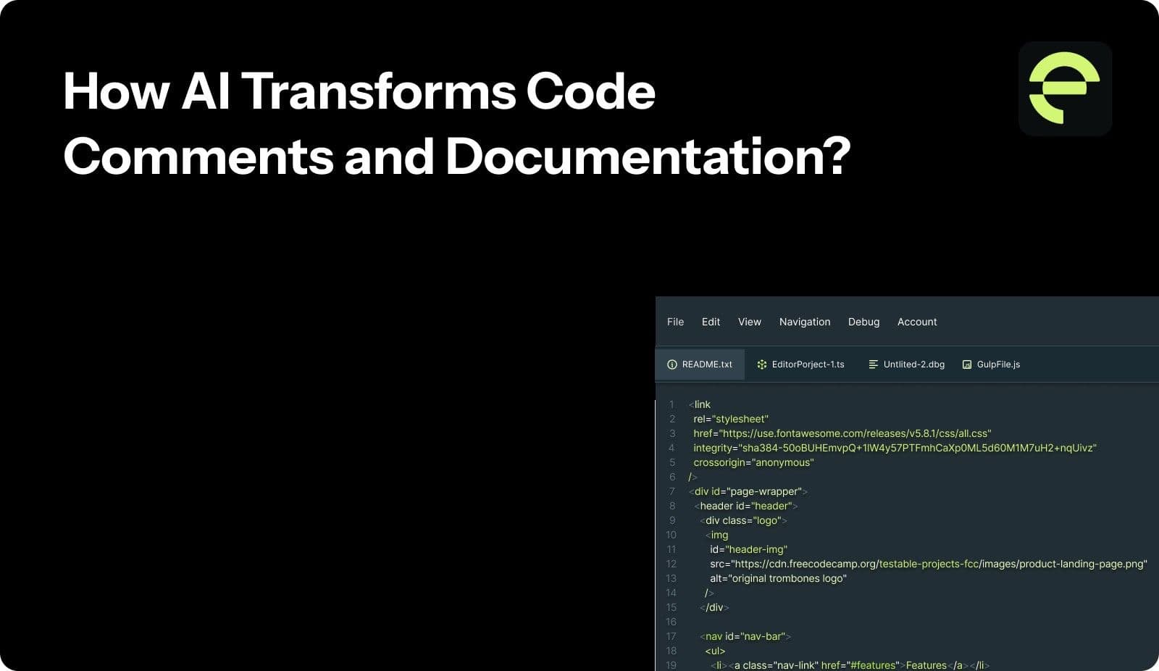Click the 'crossorigin="anonymous"' code line
Screen dimensions: 1159x671
pos(753,462)
